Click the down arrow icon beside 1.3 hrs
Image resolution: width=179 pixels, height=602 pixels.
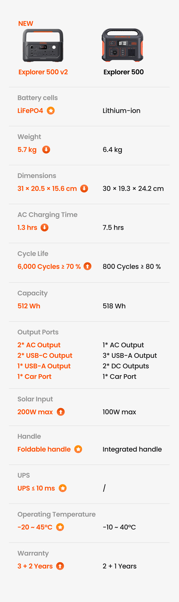point(44,227)
